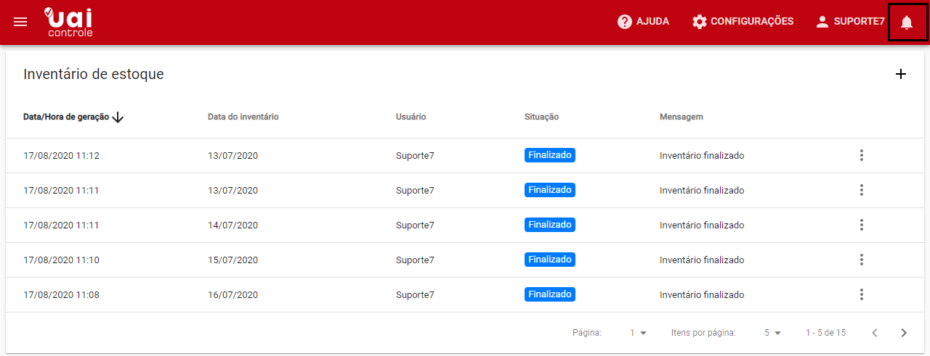Expand the Página number dropdown
This screenshot has width=930, height=356.
(x=638, y=333)
